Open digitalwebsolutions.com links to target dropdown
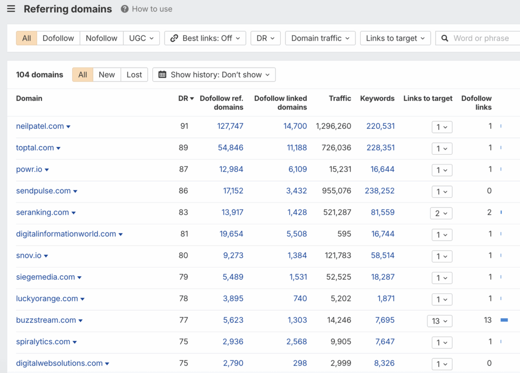The height and width of the screenshot is (373, 520). pos(442,364)
